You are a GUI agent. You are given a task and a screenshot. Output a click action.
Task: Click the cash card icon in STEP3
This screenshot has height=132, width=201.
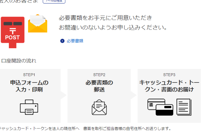click(x=160, y=107)
